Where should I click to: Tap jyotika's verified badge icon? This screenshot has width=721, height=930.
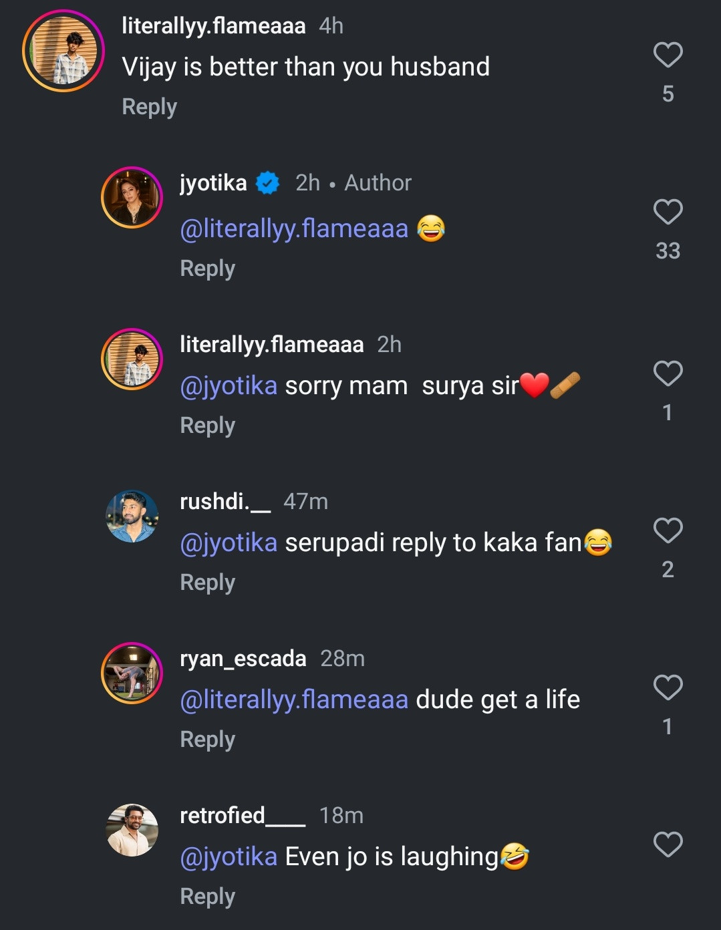[268, 183]
